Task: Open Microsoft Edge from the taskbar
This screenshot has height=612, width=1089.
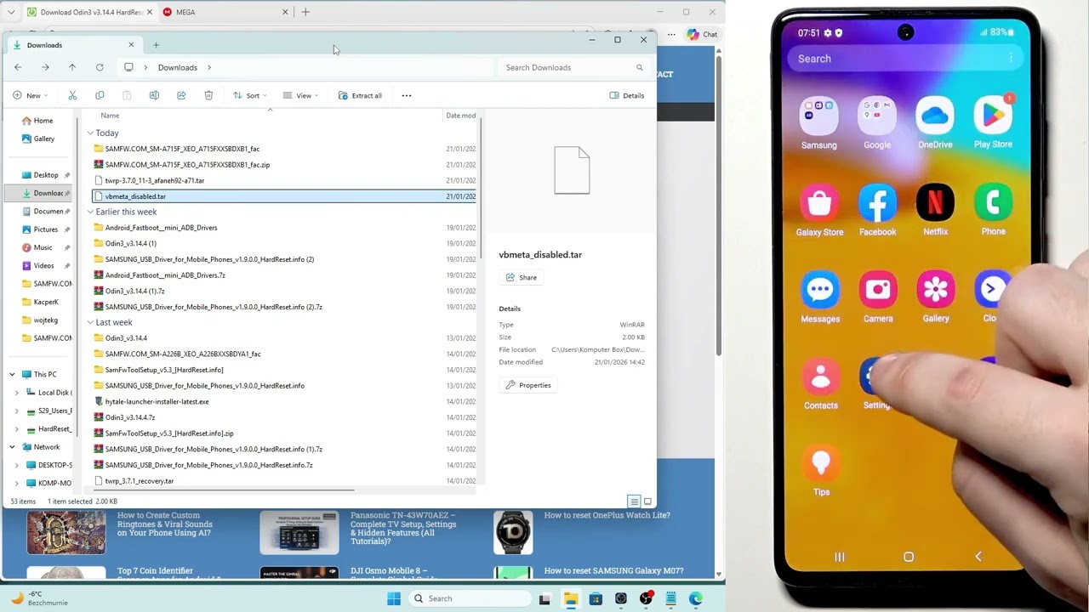Action: click(696, 598)
